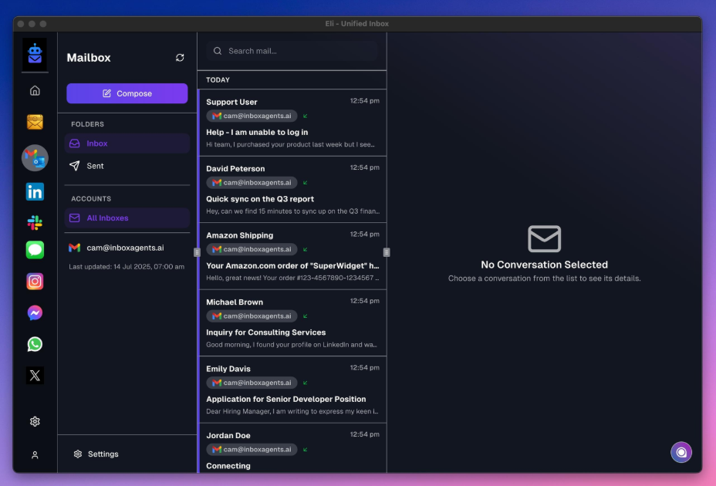The image size is (716, 486).
Task: Click the gear icon in left rail
Action: click(35, 421)
